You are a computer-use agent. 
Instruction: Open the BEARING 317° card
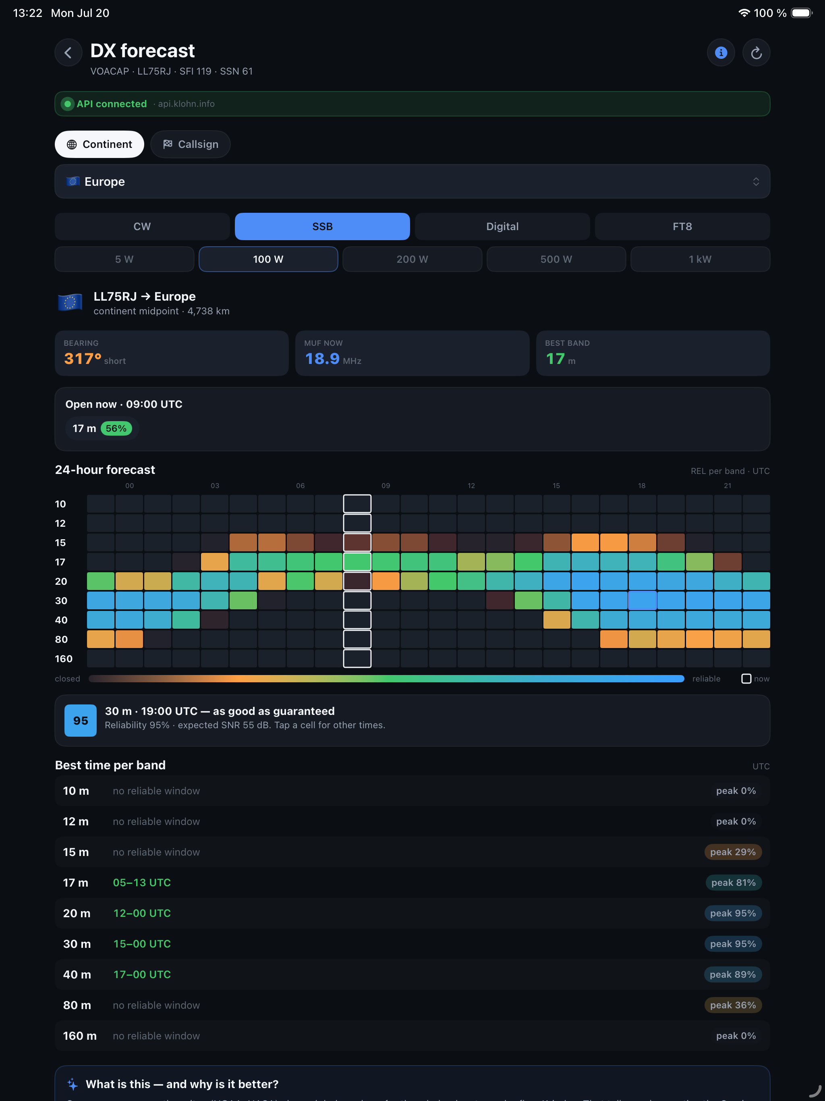(172, 353)
